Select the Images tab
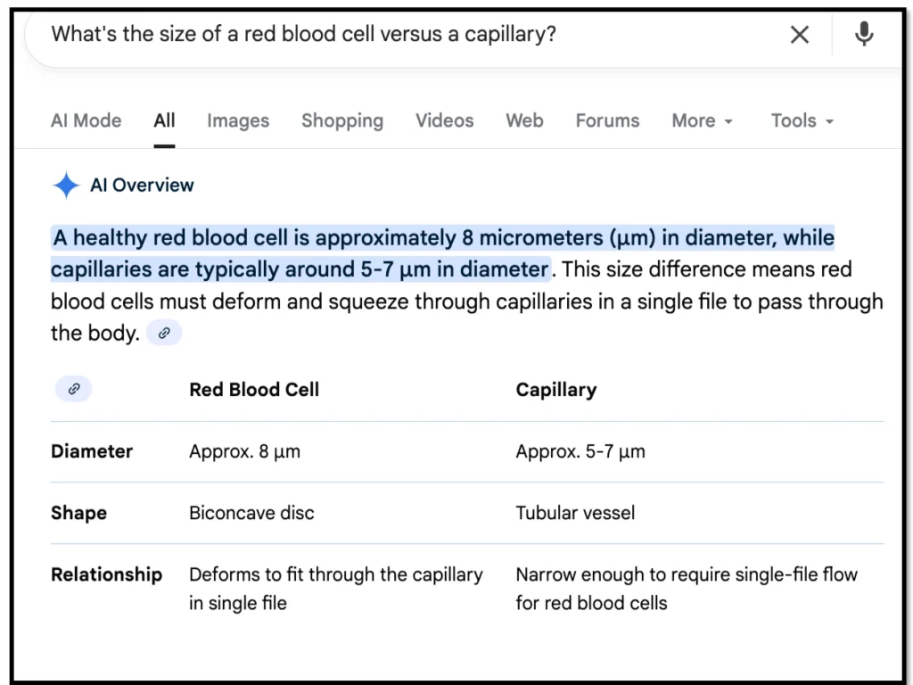 (237, 120)
